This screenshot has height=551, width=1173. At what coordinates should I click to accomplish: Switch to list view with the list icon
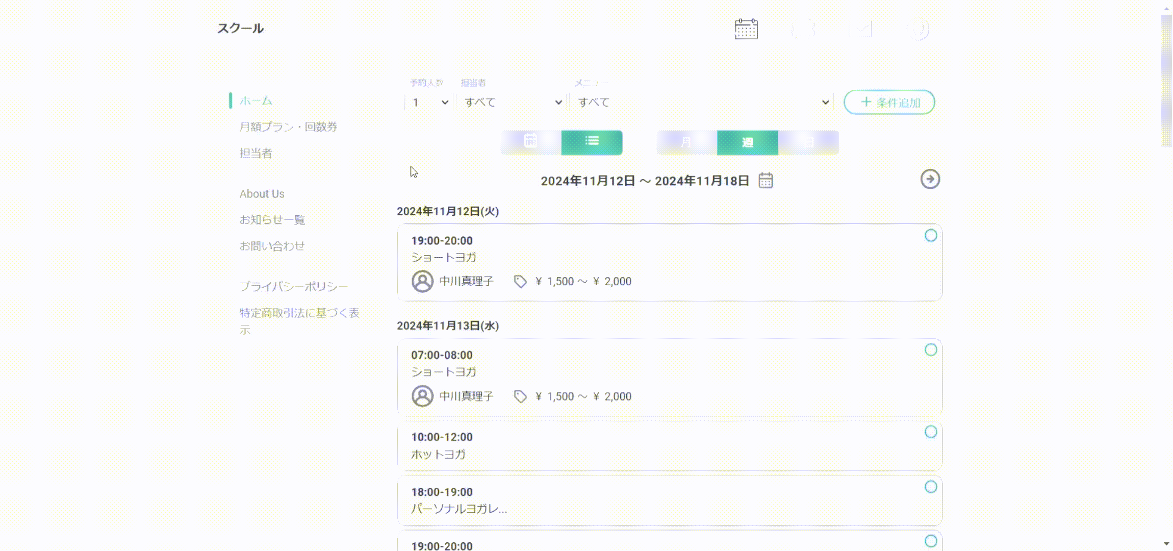(592, 142)
